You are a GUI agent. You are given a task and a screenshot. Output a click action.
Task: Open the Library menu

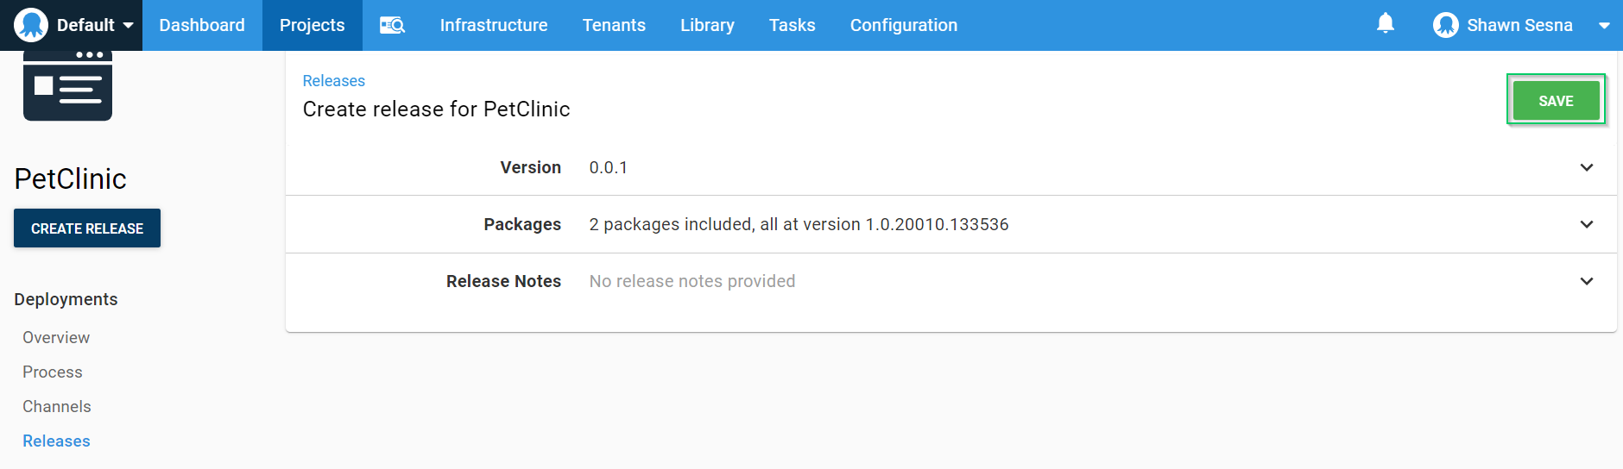pyautogui.click(x=706, y=25)
